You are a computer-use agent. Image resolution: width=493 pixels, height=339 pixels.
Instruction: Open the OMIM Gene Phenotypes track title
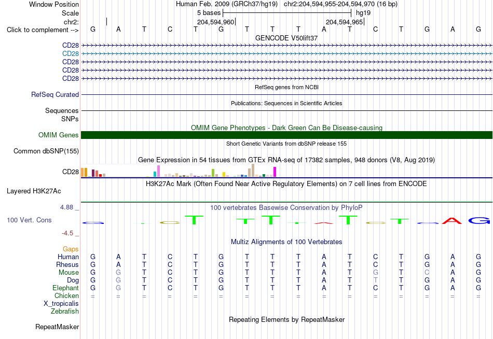(286, 128)
